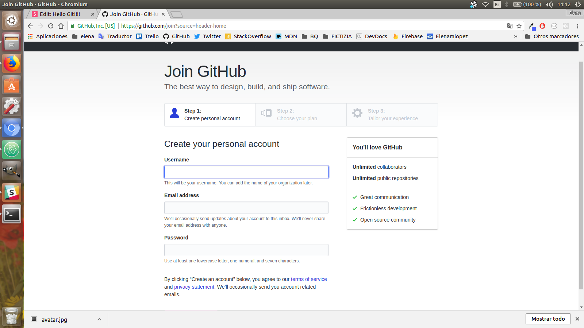Open the GitHub bookmark
Image resolution: width=584 pixels, height=328 pixels.
coord(177,36)
